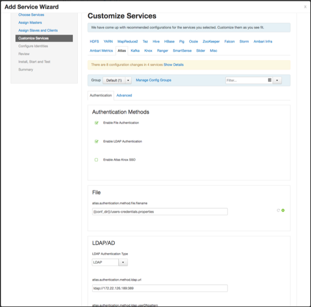
Task: Uncheck Enable LDAP Authentication
Action: tap(96, 141)
